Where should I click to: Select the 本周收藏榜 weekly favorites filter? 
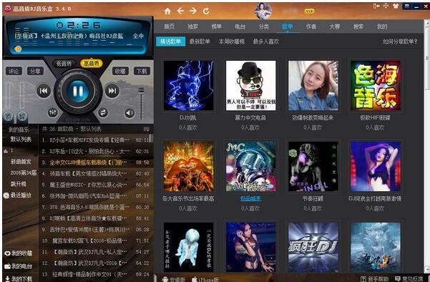[231, 42]
